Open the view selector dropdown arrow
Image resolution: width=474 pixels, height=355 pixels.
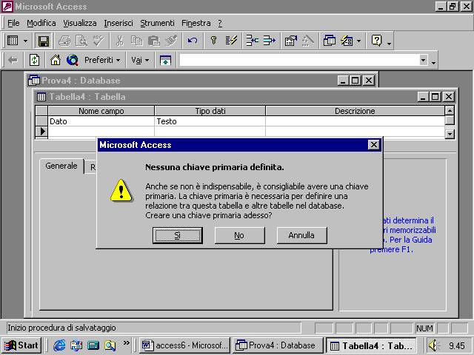26,41
